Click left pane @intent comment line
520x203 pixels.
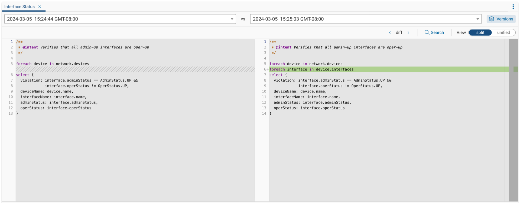83,47
